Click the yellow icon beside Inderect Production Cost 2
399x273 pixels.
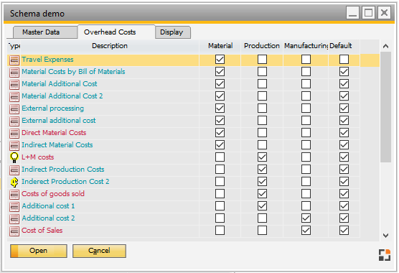point(14,182)
